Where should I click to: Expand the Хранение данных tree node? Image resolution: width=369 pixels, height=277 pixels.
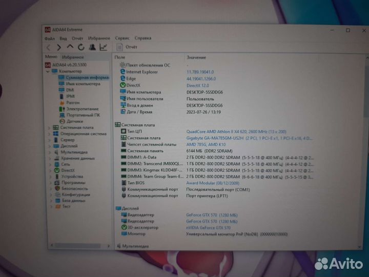(x=50, y=159)
